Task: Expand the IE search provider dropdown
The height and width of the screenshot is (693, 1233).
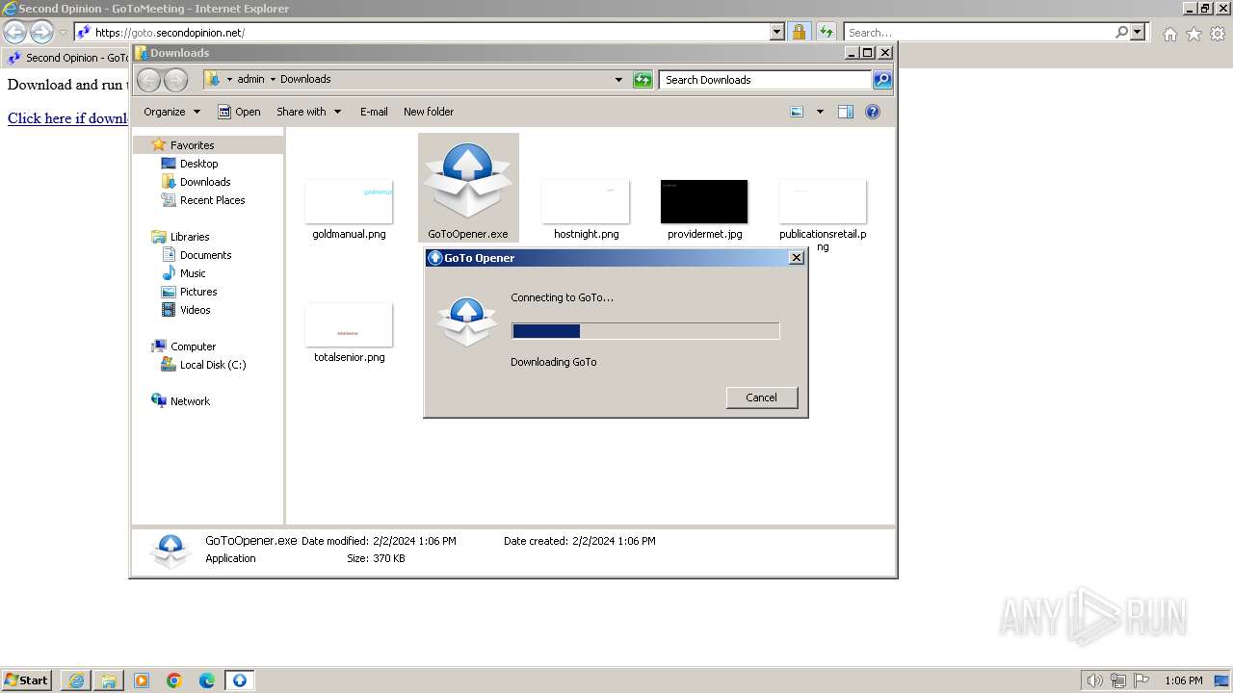Action: (1139, 32)
